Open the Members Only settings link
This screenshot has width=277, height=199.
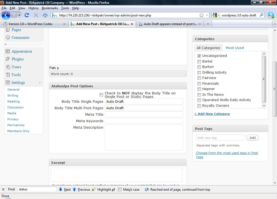[x=18, y=131]
